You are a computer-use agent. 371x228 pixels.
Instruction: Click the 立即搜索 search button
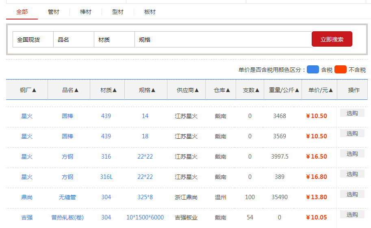coord(332,39)
